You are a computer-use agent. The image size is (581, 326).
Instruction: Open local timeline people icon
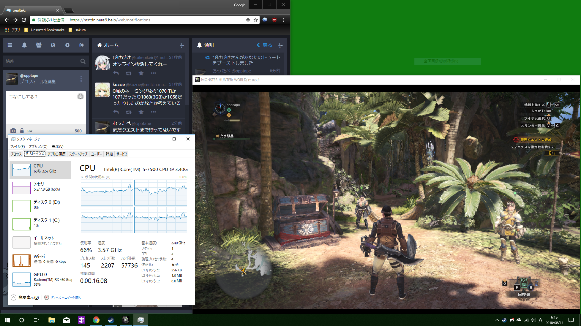click(x=39, y=45)
